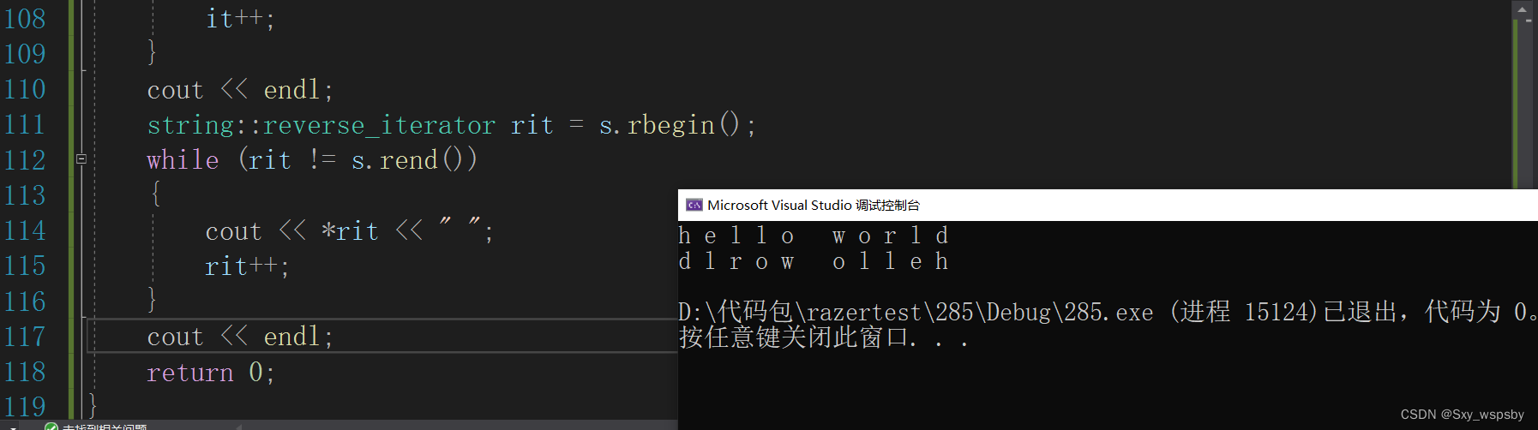Focus the Microsoft Visual Studio debug console title

pos(814,205)
